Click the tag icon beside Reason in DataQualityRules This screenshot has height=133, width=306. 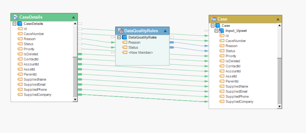coord(124,42)
